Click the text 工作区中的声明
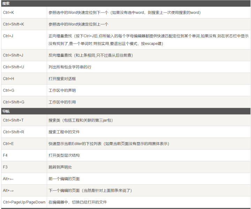The width and height of the screenshot is (251, 209). pyautogui.click(x=62, y=91)
